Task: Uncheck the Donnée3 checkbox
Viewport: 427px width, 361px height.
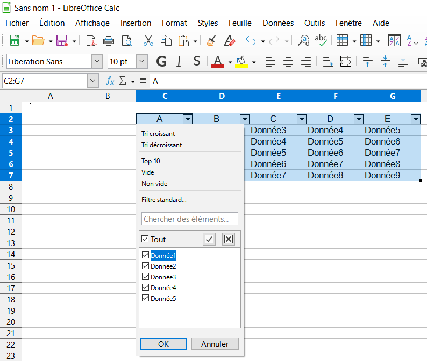Action: [x=145, y=277]
